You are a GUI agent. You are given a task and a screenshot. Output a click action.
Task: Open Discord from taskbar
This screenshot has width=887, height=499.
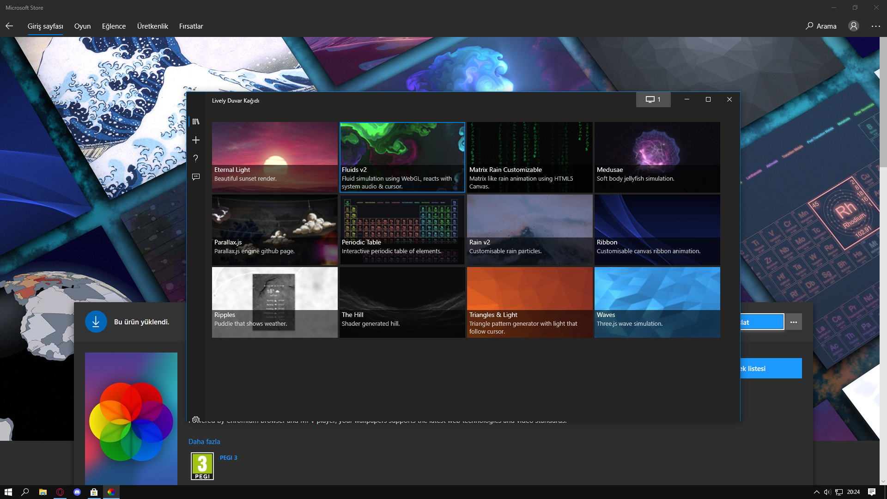pos(77,492)
